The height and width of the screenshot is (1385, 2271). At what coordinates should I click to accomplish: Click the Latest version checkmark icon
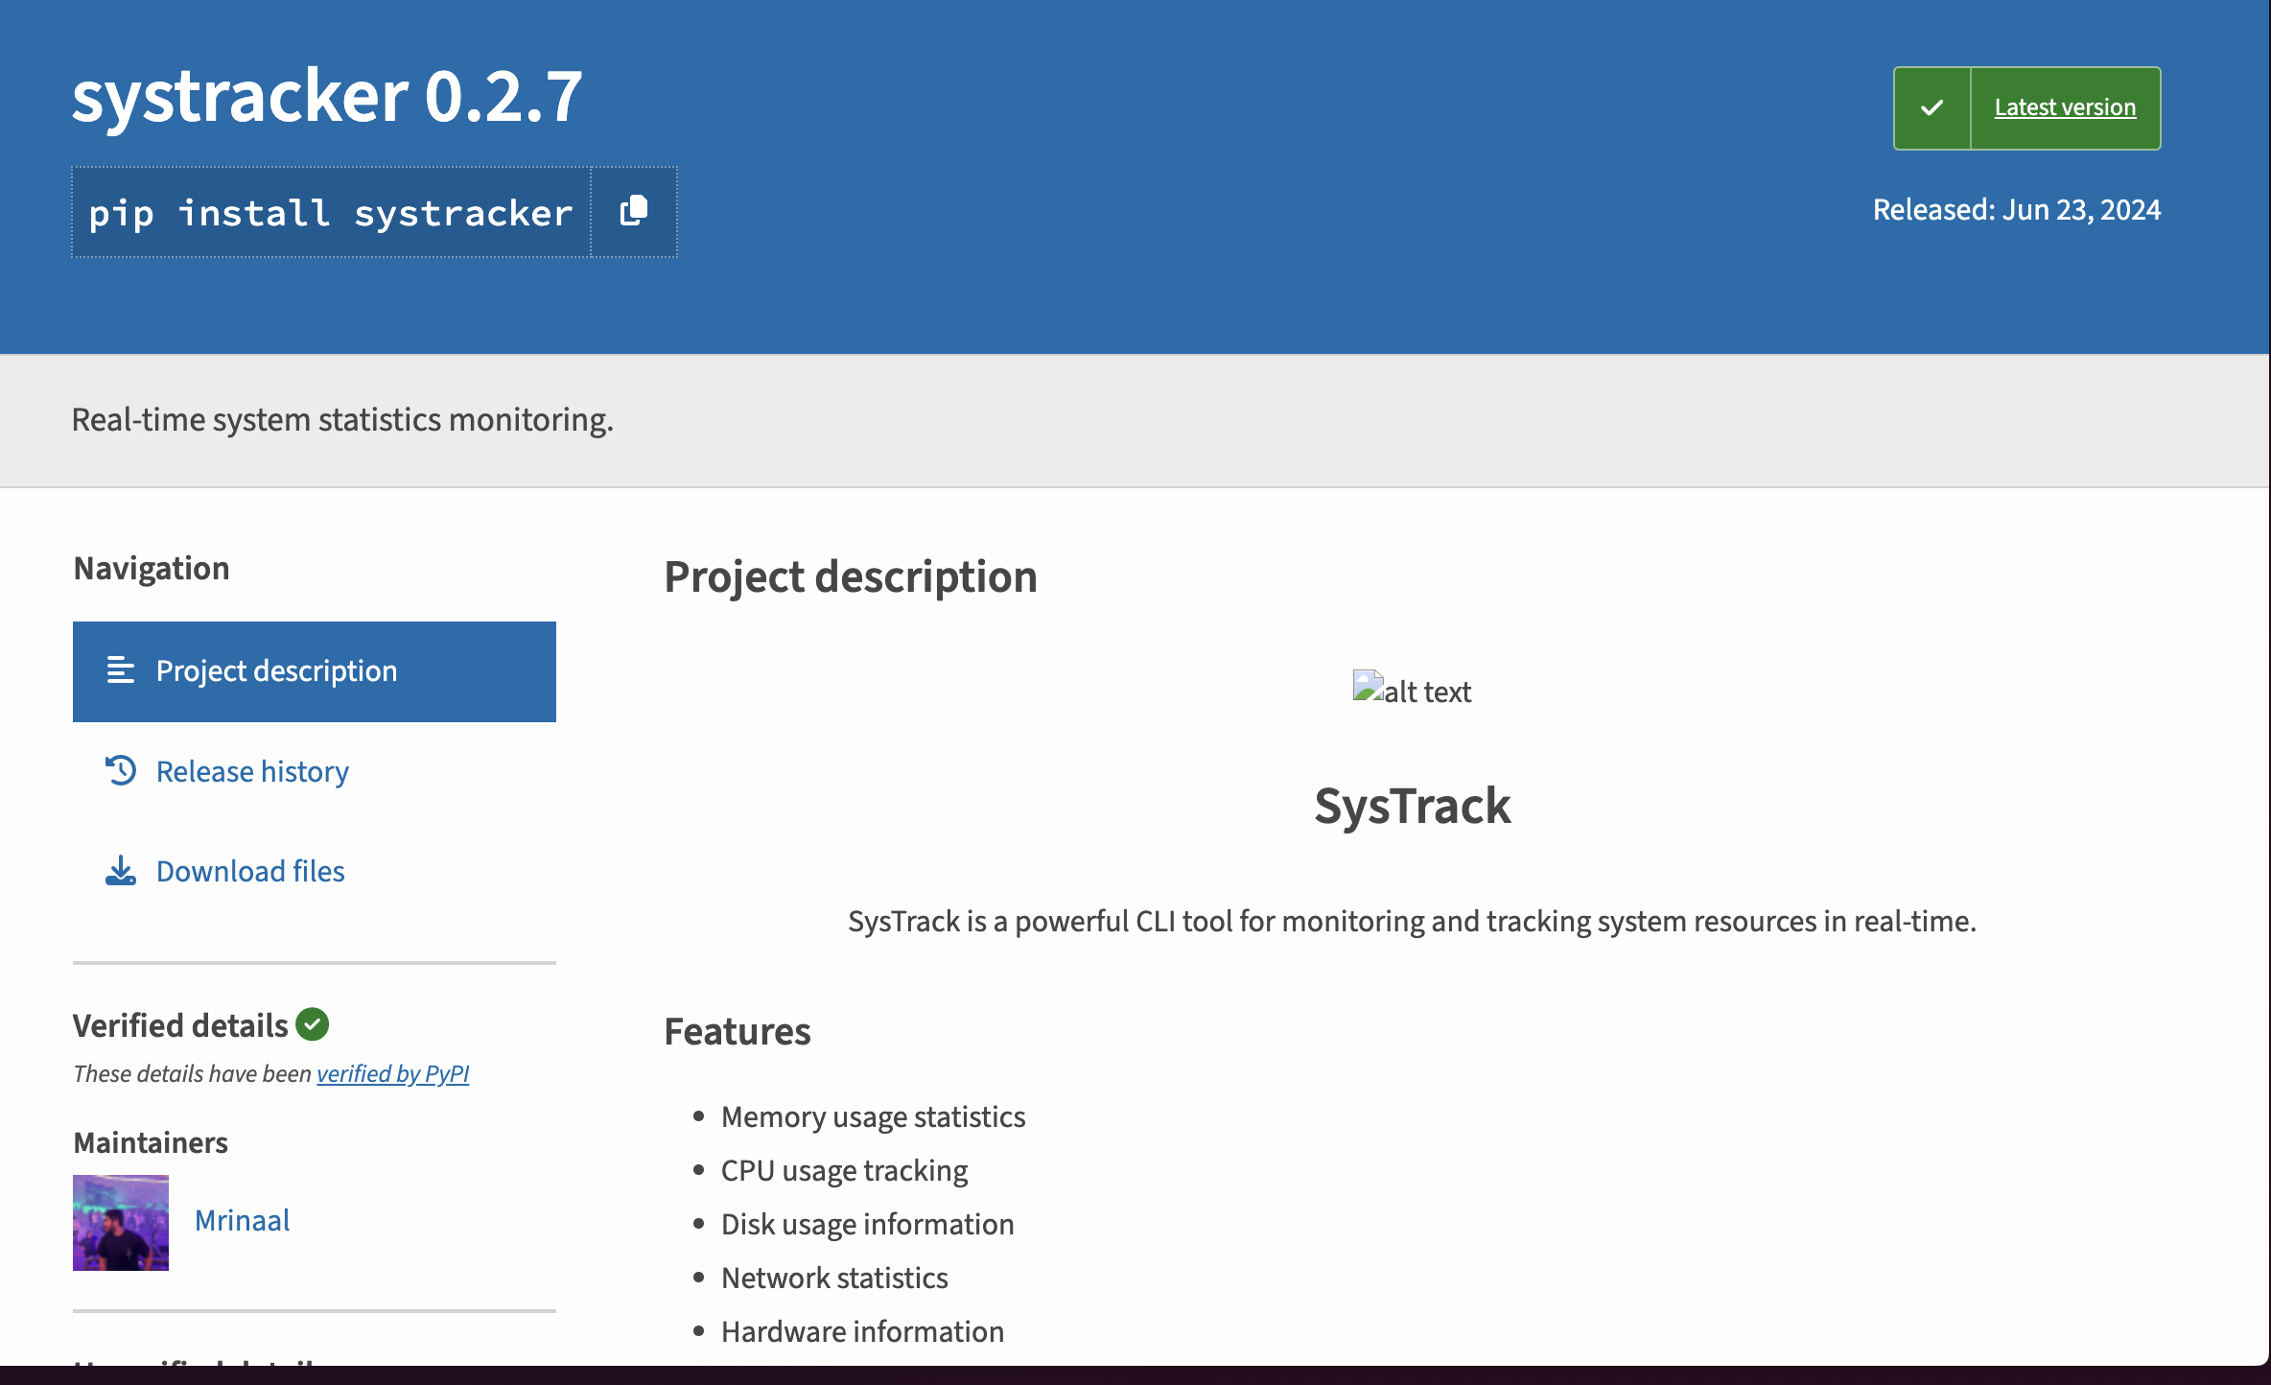tap(1932, 108)
